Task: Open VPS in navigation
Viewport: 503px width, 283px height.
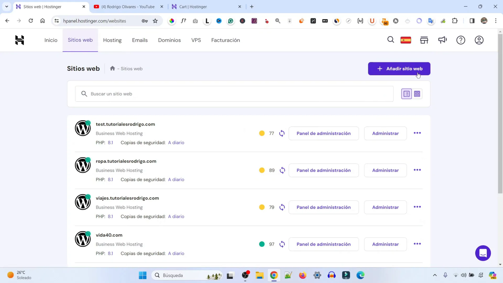Action: [196, 40]
